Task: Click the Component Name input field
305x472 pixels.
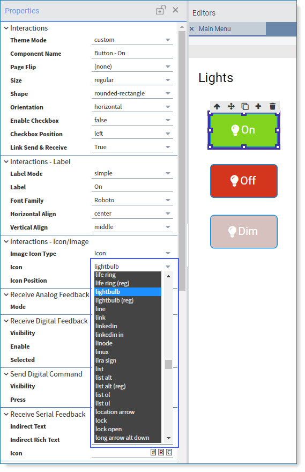Action: 132,53
